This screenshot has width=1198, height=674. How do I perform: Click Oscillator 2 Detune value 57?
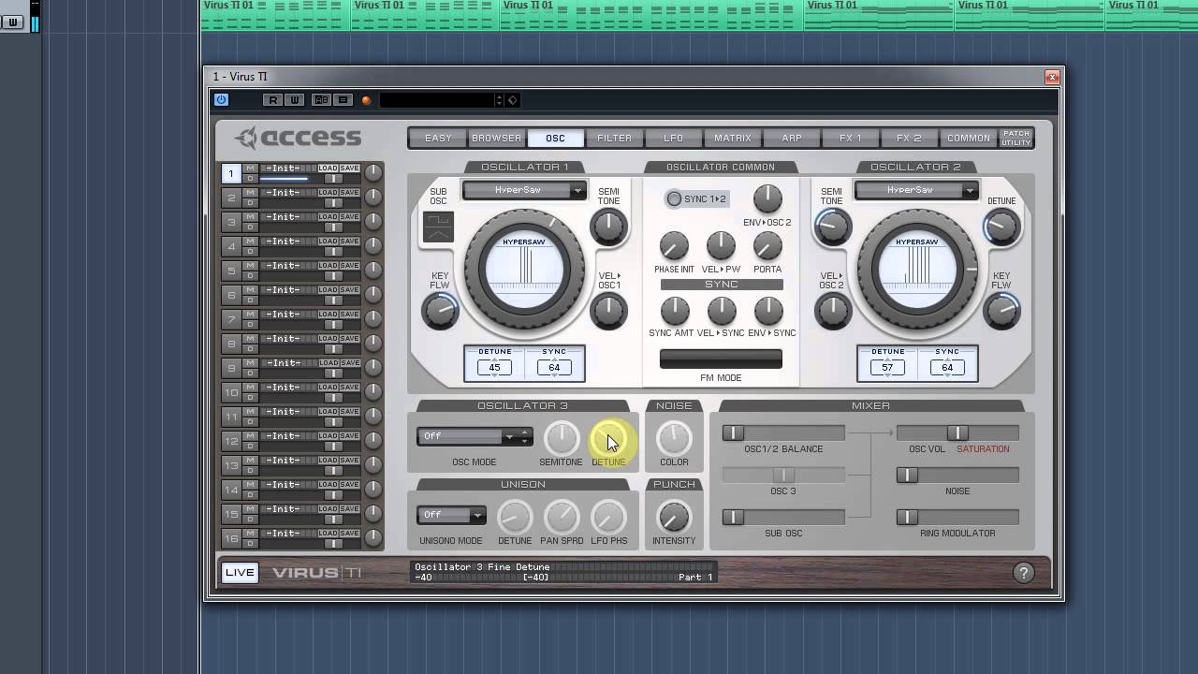887,367
